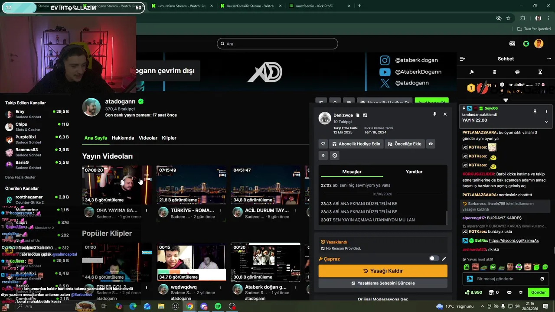The height and width of the screenshot is (312, 555).
Task: Open the hourglass slow mode icon
Action: (x=540, y=72)
